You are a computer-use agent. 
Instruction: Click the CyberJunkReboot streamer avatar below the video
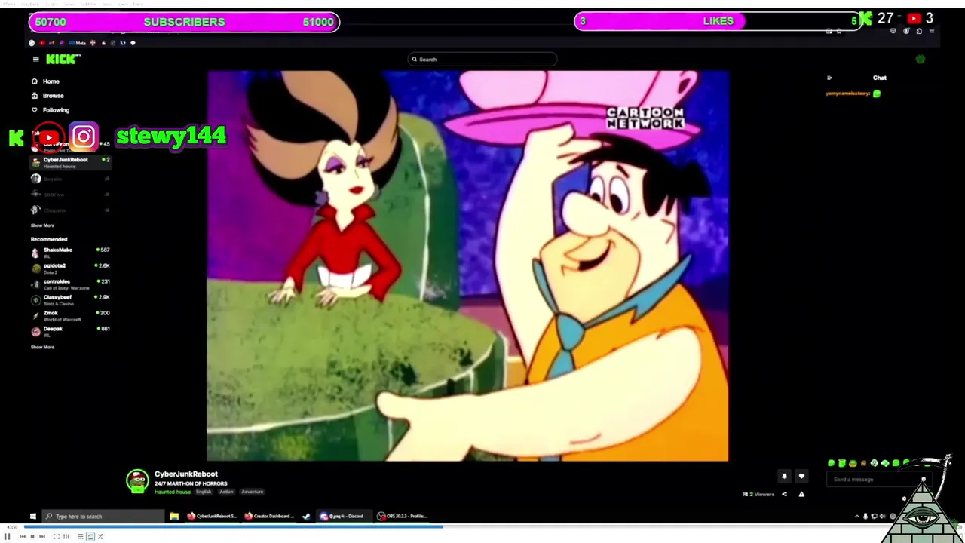pyautogui.click(x=137, y=481)
